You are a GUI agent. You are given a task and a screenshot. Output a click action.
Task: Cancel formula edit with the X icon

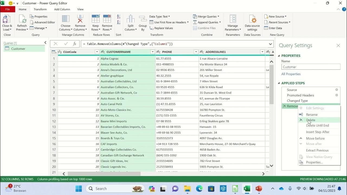click(56, 44)
